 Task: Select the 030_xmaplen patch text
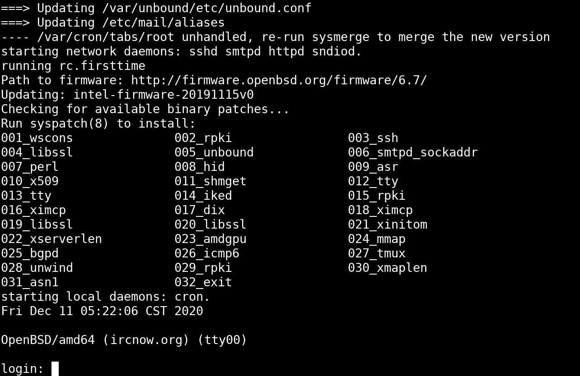tap(388, 268)
